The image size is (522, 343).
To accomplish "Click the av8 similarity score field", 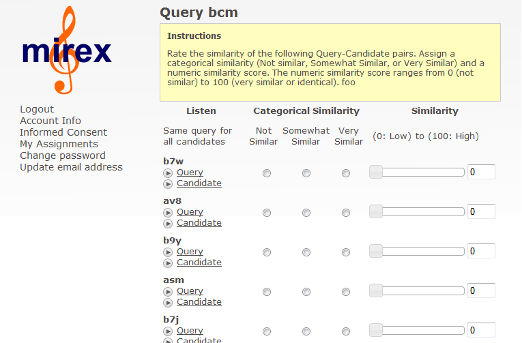I will click(x=481, y=211).
